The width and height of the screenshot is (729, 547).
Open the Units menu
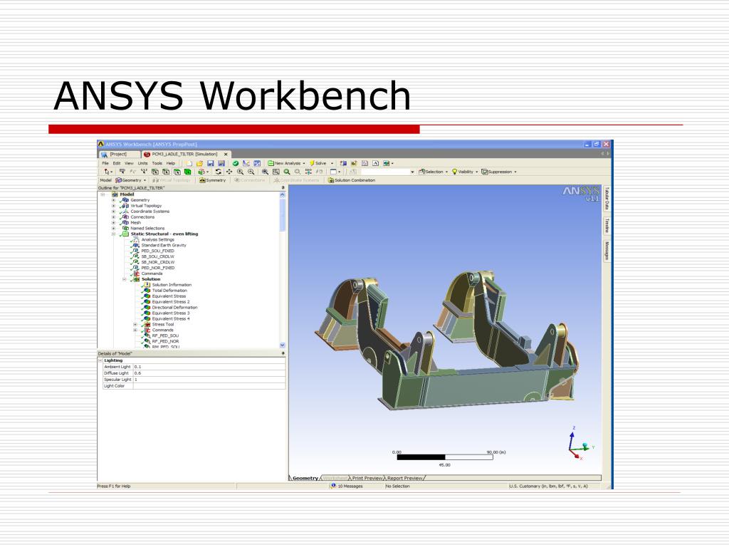tap(142, 163)
